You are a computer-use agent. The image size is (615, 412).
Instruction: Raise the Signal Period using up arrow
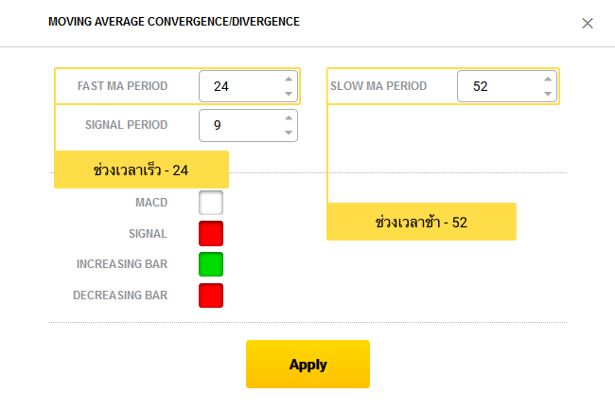pos(289,117)
